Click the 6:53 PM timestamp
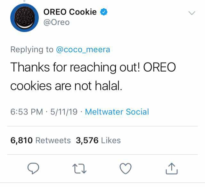Image resolution: width=205 pixels, height=187 pixels. (x=27, y=112)
